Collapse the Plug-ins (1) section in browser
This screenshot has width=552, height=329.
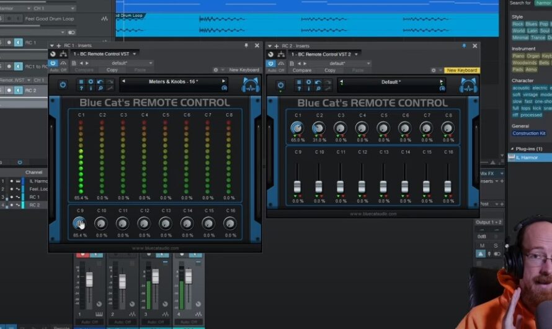512,148
